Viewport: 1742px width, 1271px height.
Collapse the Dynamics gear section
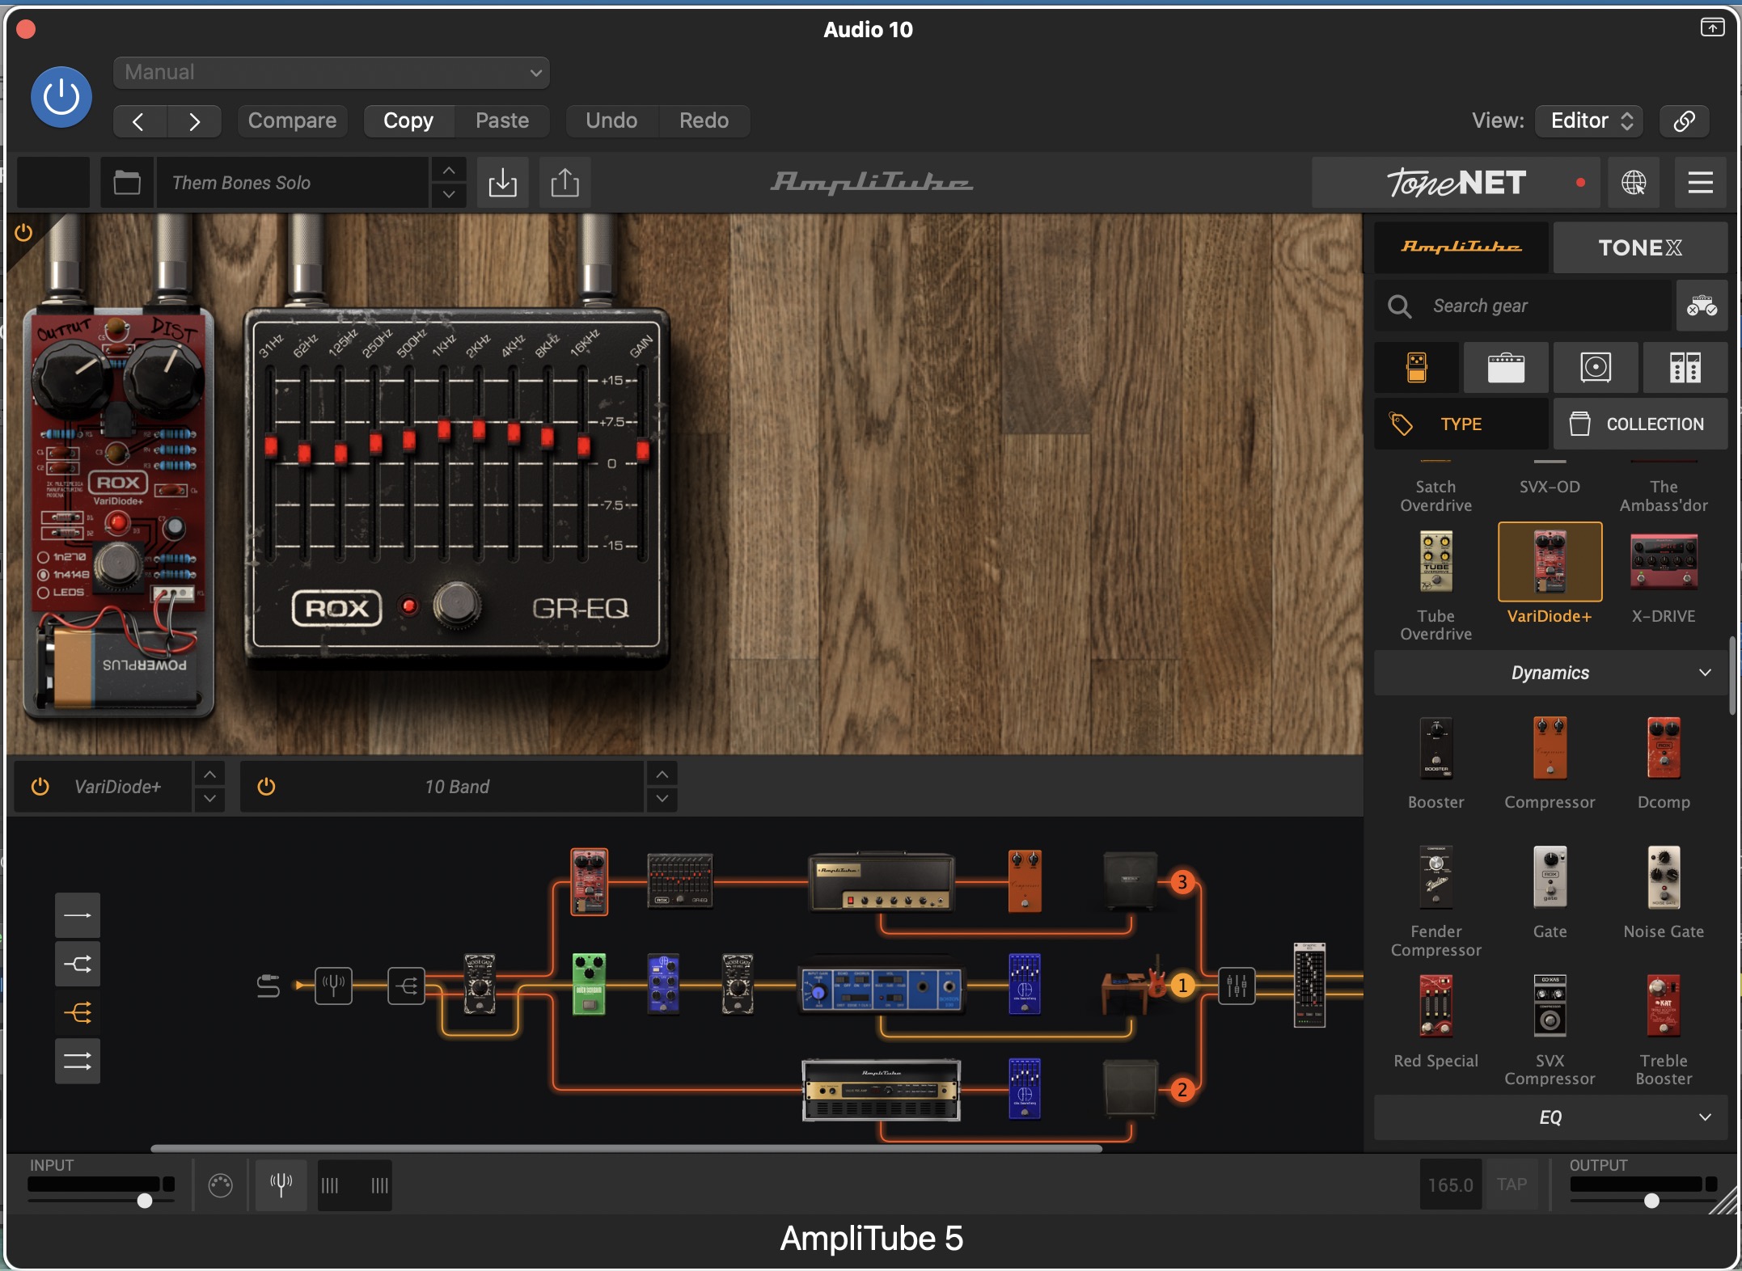[x=1550, y=673]
